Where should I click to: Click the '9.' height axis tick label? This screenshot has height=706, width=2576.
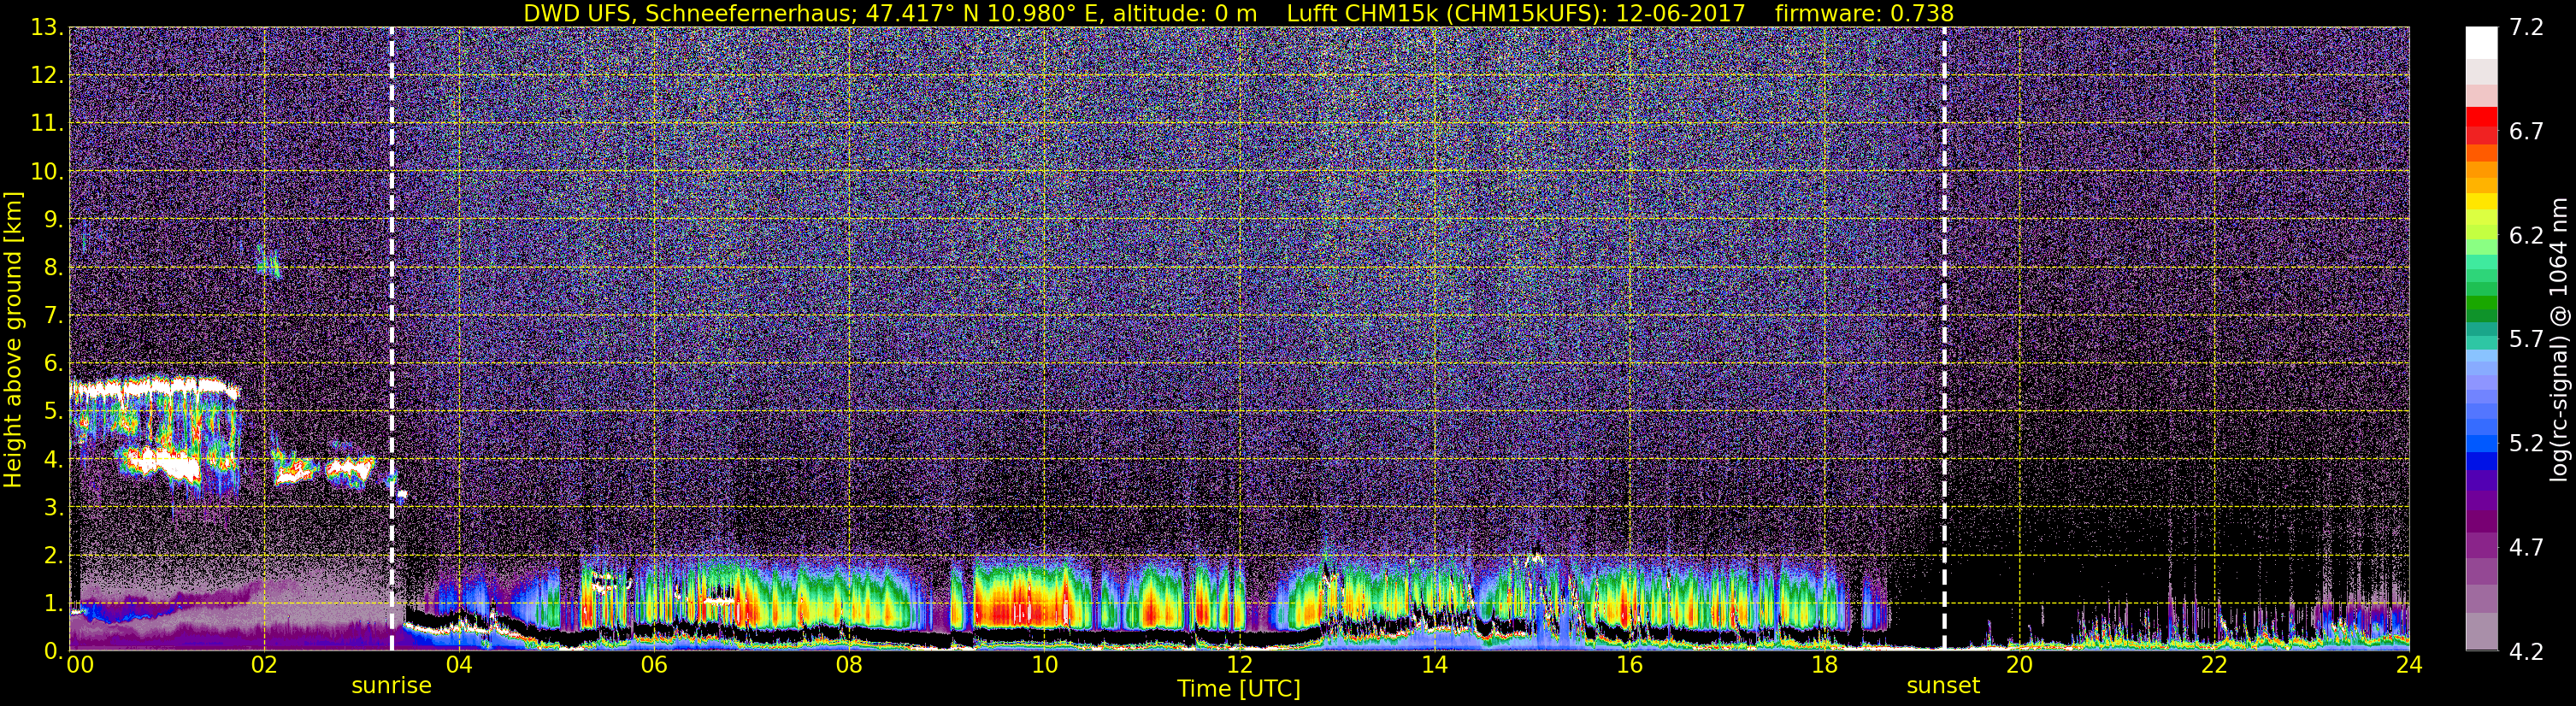click(53, 219)
